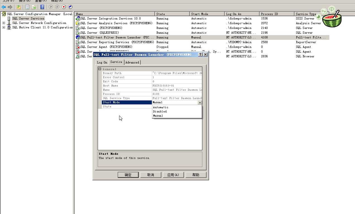Select SQL Server Configuration Manager (Local) root
The height and width of the screenshot is (214, 355).
pyautogui.click(x=39, y=14)
